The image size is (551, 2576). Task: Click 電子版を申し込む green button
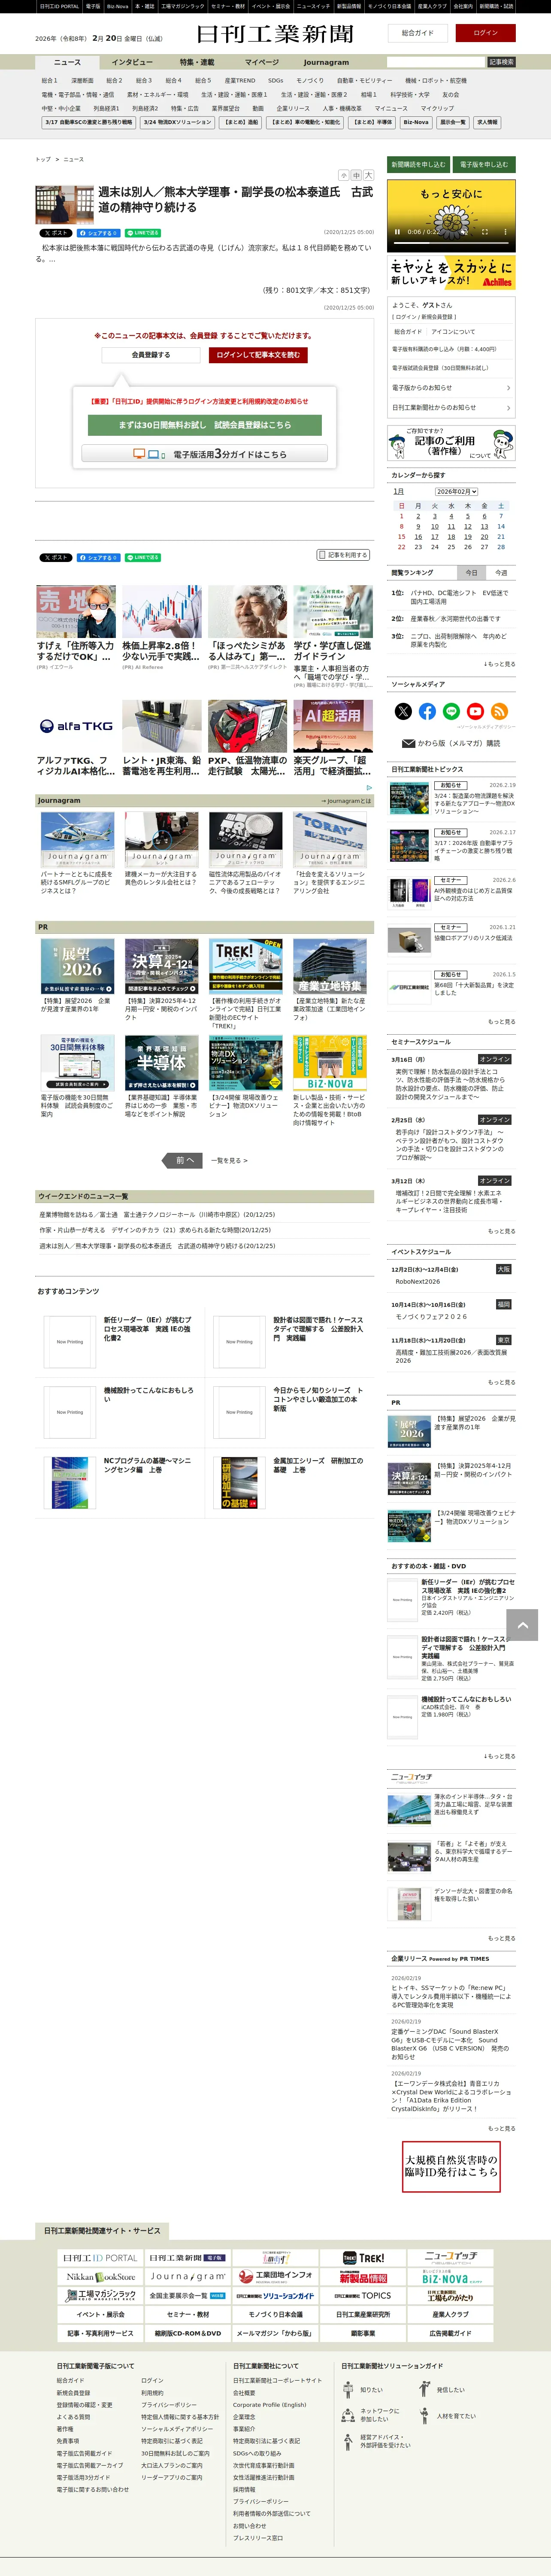[x=484, y=164]
